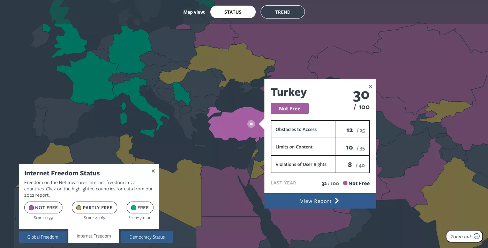Click the 10 / 35 score cell
This screenshot has width=488, height=248.
pyautogui.click(x=352, y=147)
